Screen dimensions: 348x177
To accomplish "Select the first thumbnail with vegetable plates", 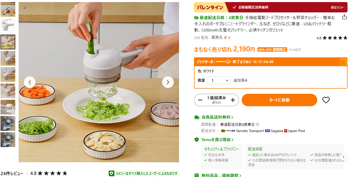I will pyautogui.click(x=8, y=10).
